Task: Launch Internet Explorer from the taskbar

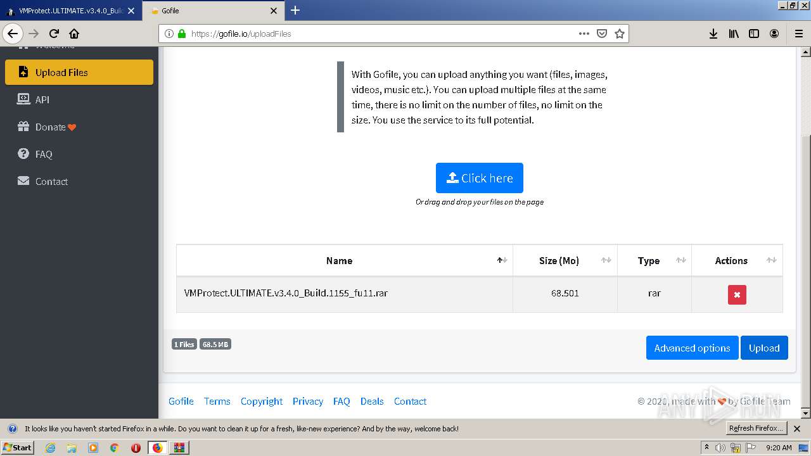Action: (51, 448)
